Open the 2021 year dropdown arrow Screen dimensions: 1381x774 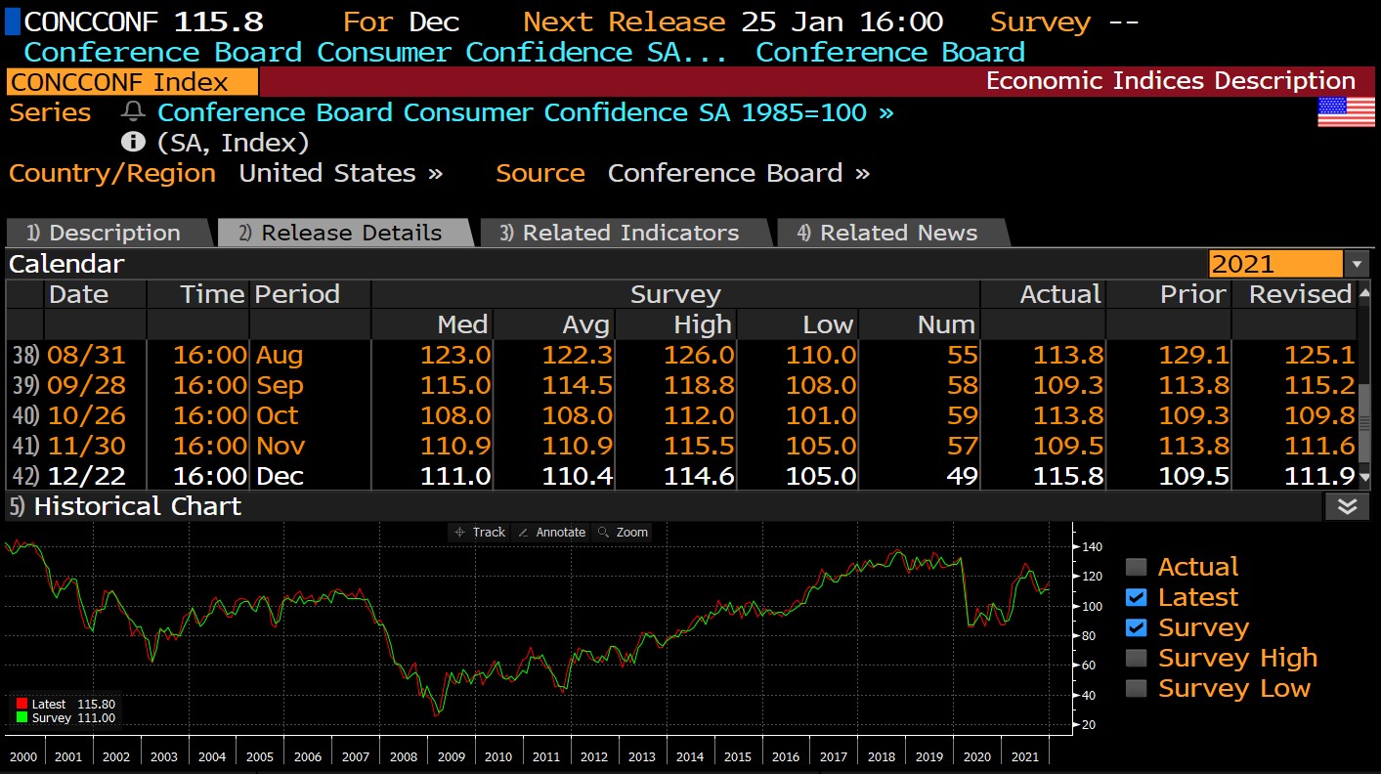(x=1357, y=264)
